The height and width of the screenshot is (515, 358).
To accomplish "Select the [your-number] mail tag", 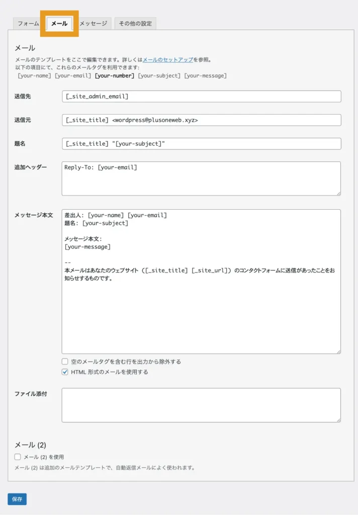I will tap(115, 76).
